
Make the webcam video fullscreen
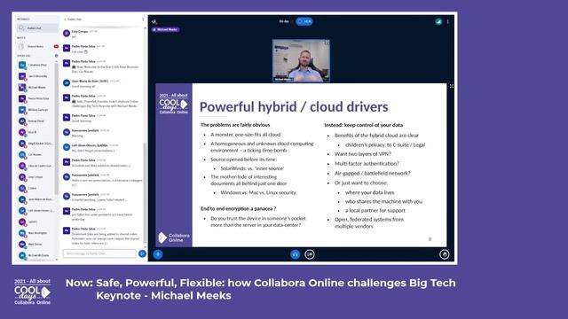(x=327, y=43)
